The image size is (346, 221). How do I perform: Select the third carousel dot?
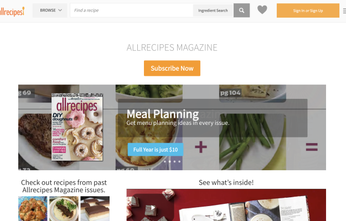tap(174, 161)
